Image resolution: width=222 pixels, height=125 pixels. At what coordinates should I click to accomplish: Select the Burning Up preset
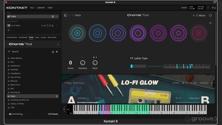click(15, 92)
